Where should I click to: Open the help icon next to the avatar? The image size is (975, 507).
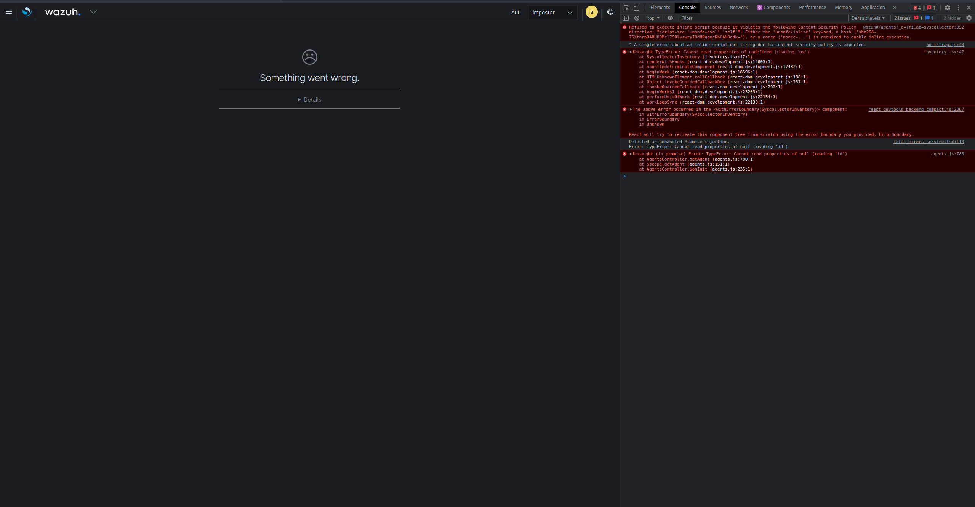click(609, 12)
